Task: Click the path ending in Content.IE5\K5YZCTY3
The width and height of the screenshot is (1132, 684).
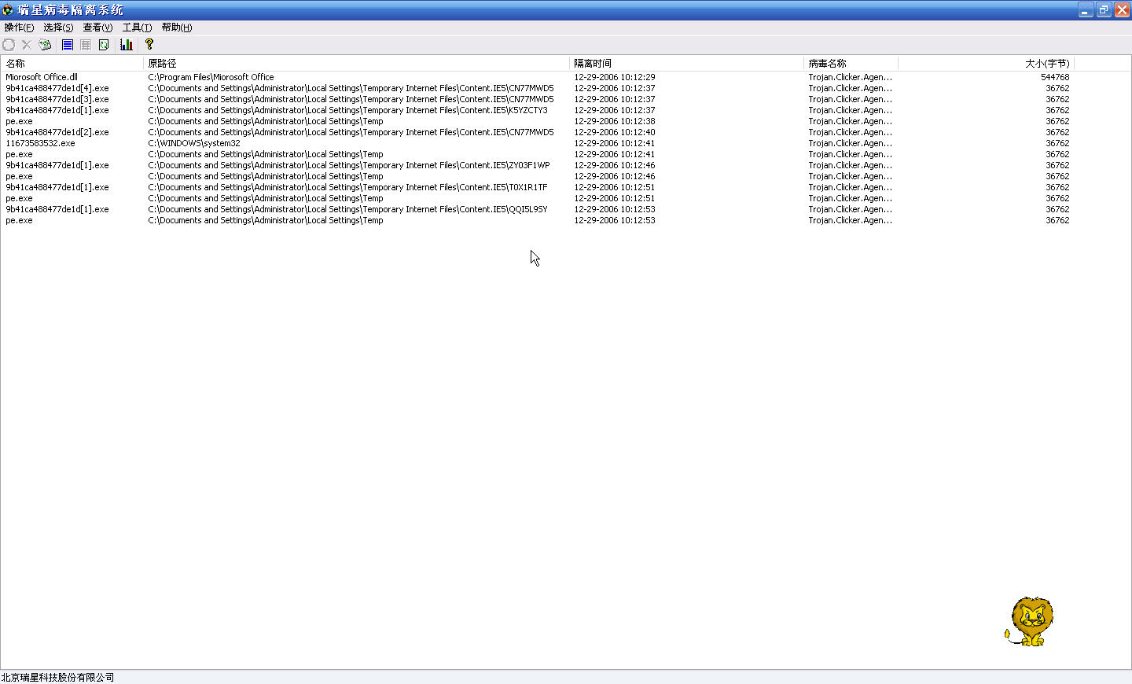Action: (347, 110)
